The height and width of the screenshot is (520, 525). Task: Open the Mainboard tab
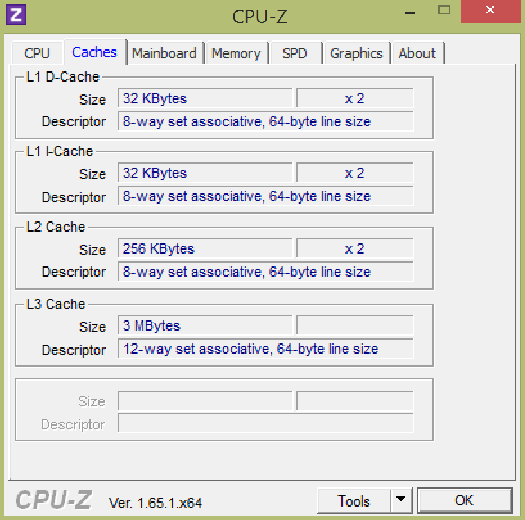(164, 54)
